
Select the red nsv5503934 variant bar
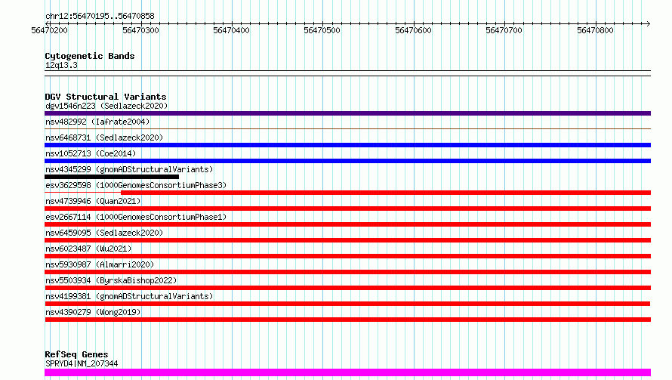(347, 288)
